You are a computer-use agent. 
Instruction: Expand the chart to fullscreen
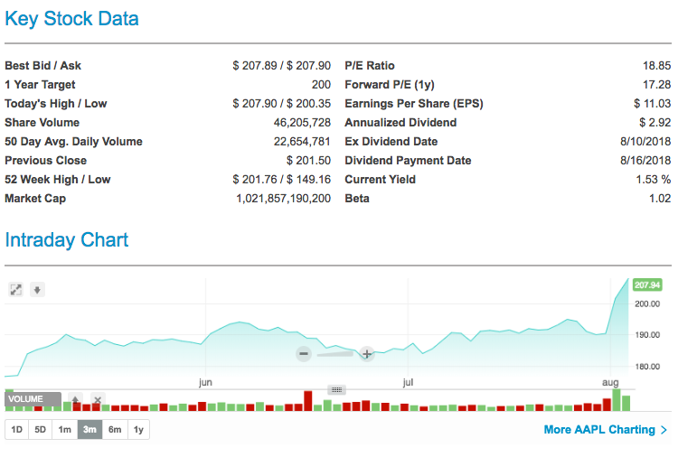click(16, 290)
